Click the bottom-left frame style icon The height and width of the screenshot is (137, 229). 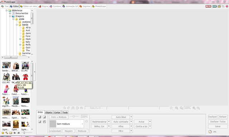click(40, 122)
